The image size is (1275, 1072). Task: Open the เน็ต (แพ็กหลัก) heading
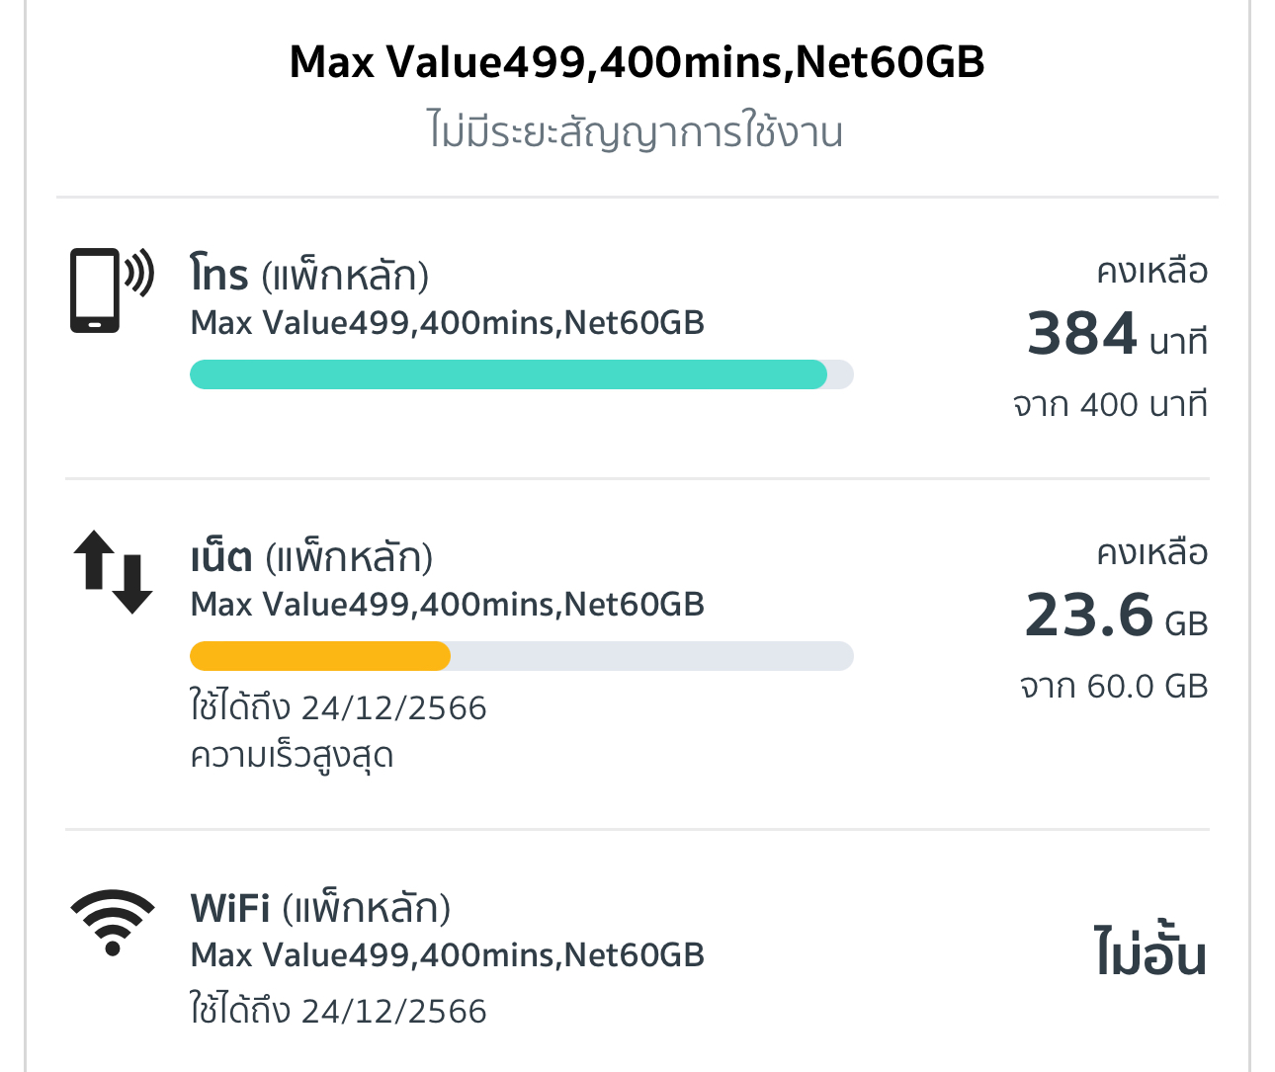(311, 557)
